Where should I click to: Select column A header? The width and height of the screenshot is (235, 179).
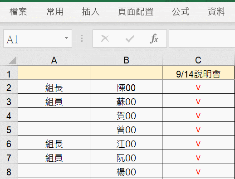(x=54, y=60)
